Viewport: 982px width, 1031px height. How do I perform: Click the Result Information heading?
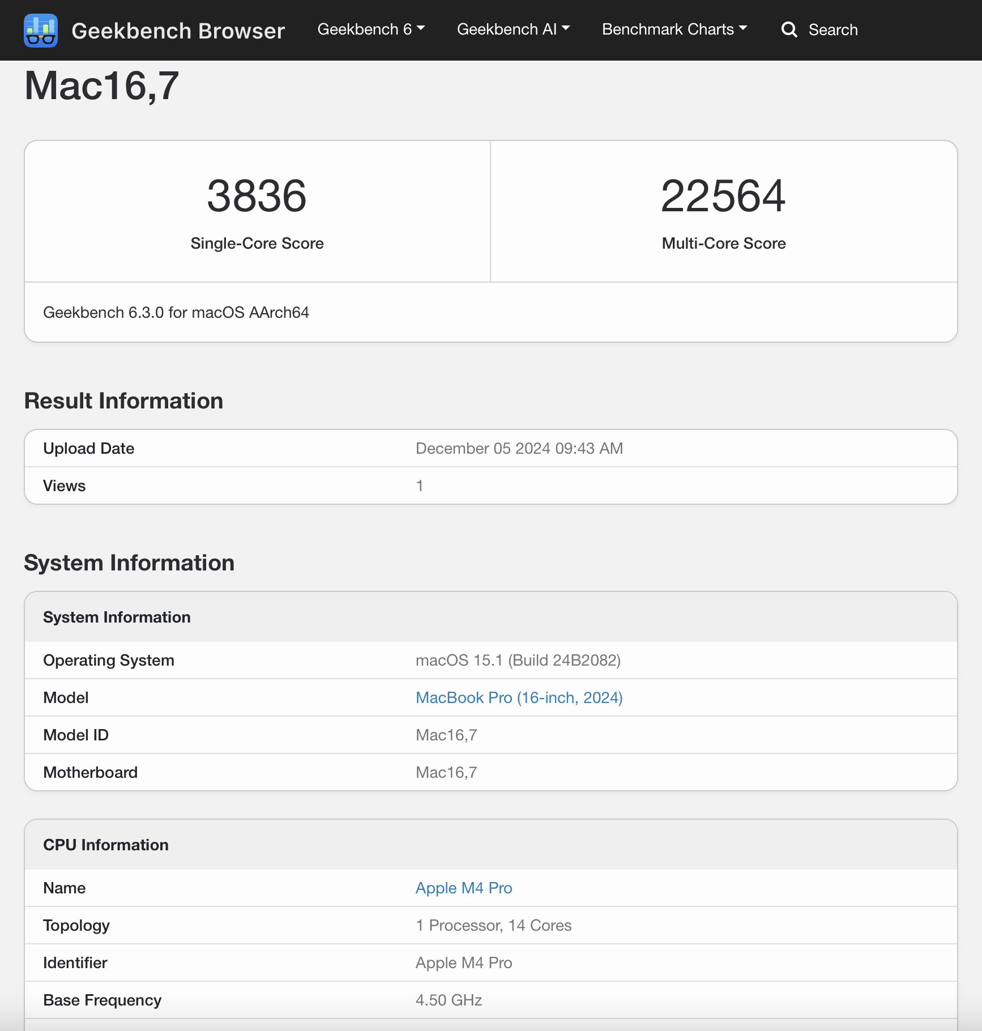click(x=123, y=401)
